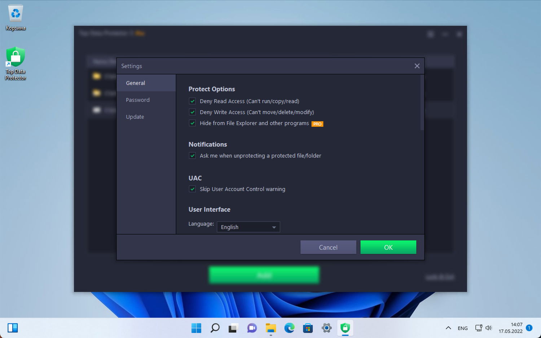Open Settings gear in taskbar

click(x=326, y=328)
